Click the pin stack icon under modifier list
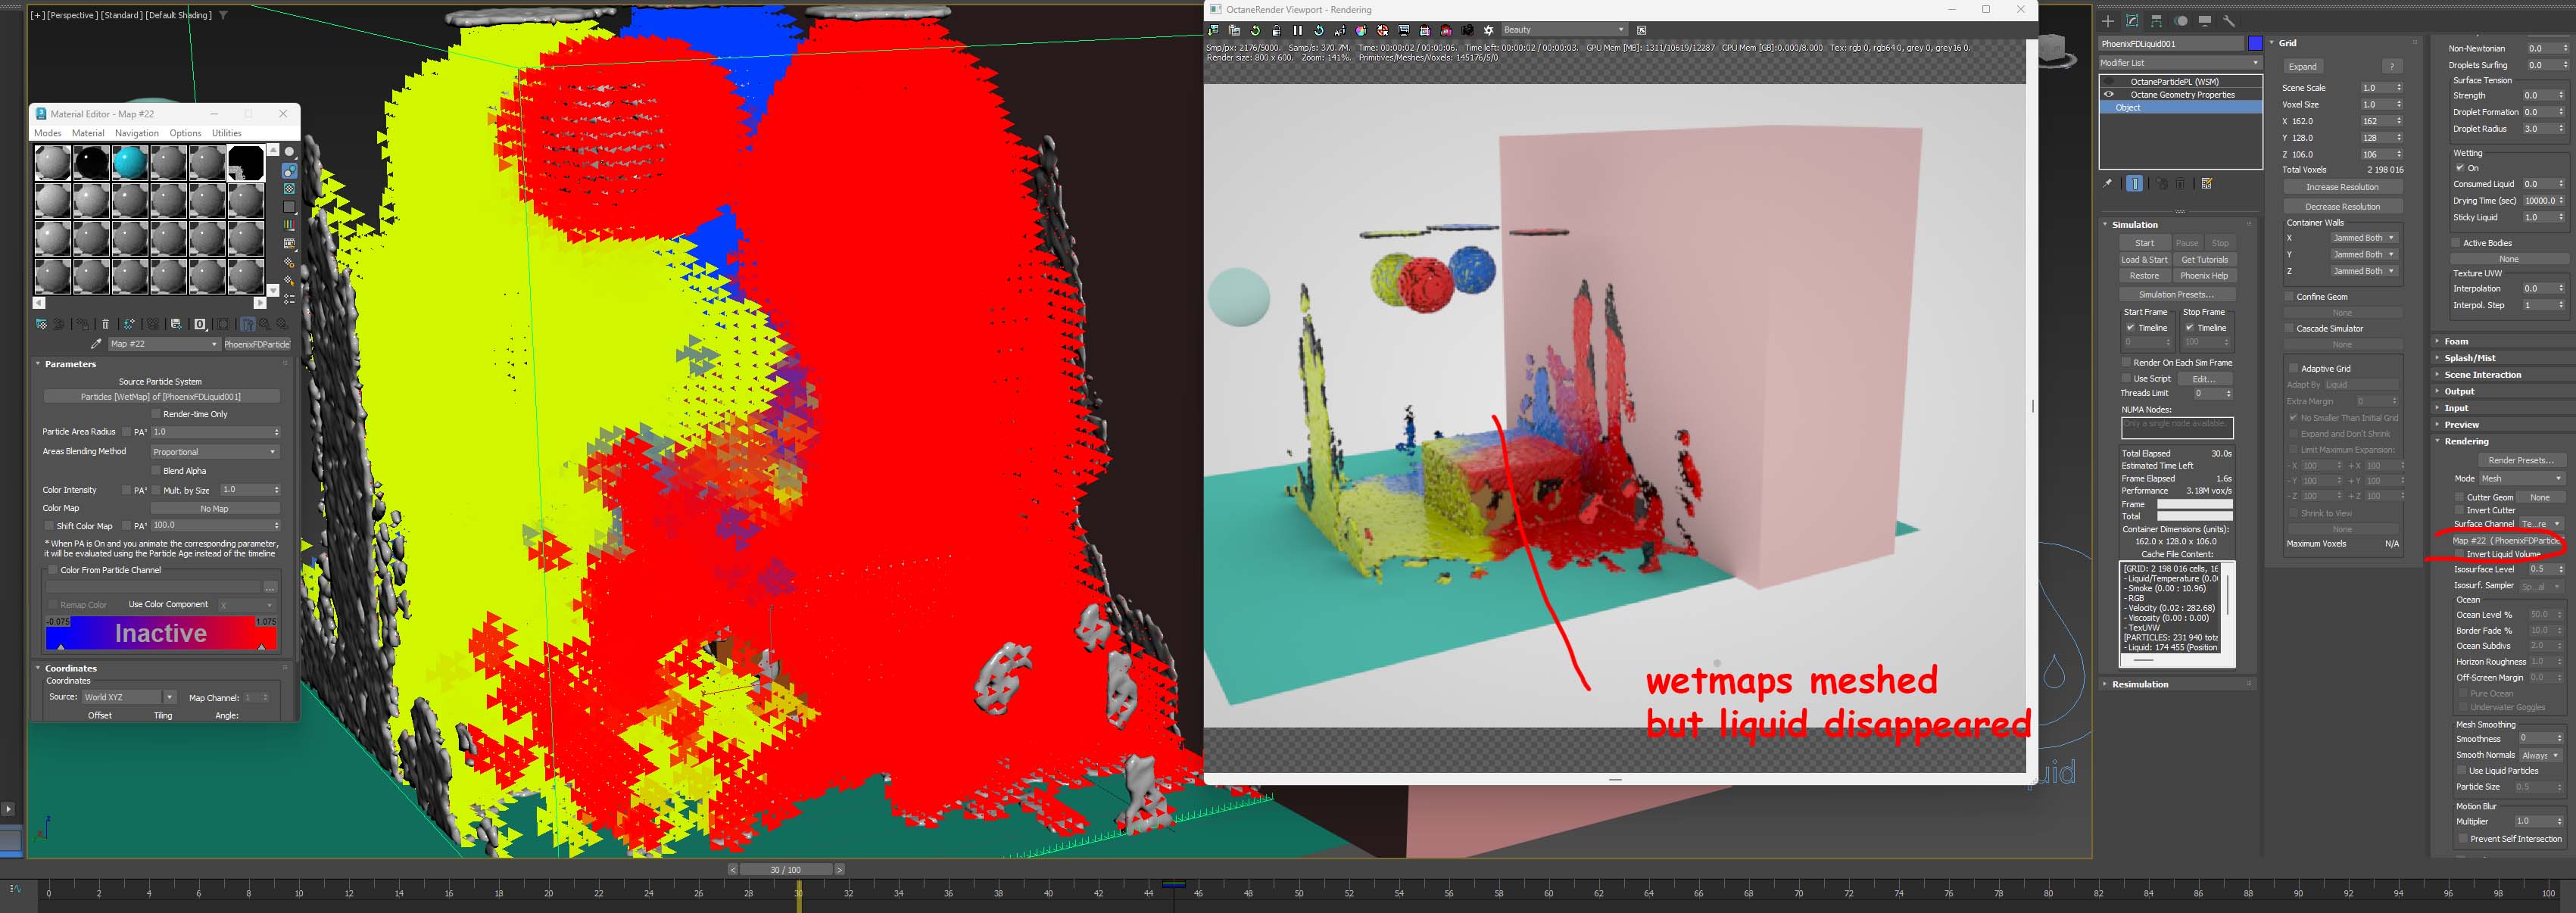 click(2108, 183)
